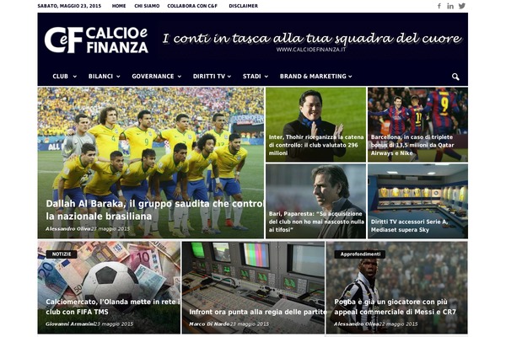
Task: Expand the Club dropdown menu
Action: [x=65, y=77]
